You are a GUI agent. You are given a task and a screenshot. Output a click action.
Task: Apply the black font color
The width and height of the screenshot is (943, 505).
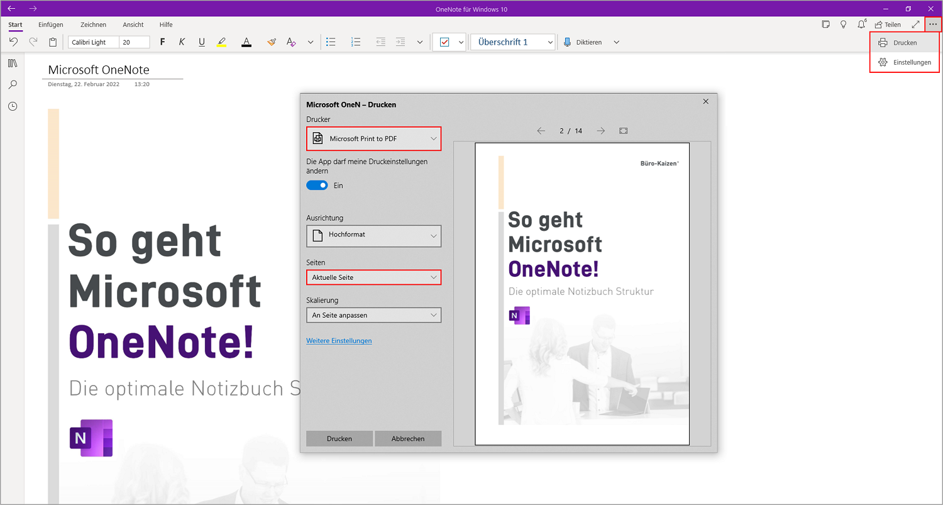pyautogui.click(x=246, y=42)
